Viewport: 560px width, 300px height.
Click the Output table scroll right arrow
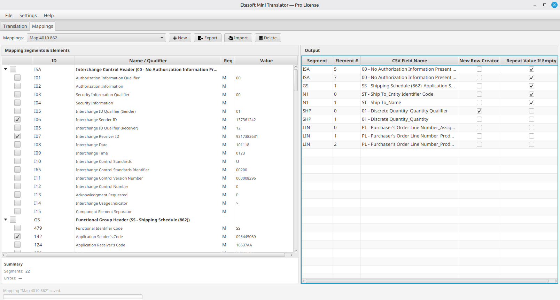click(x=556, y=281)
